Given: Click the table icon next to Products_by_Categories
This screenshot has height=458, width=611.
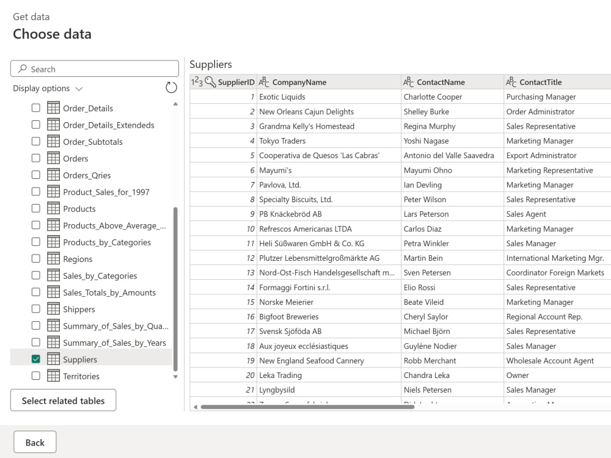Looking at the screenshot, I should tap(53, 242).
